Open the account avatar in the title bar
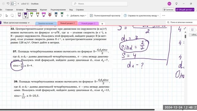197x111 pixels. coord(169,4)
